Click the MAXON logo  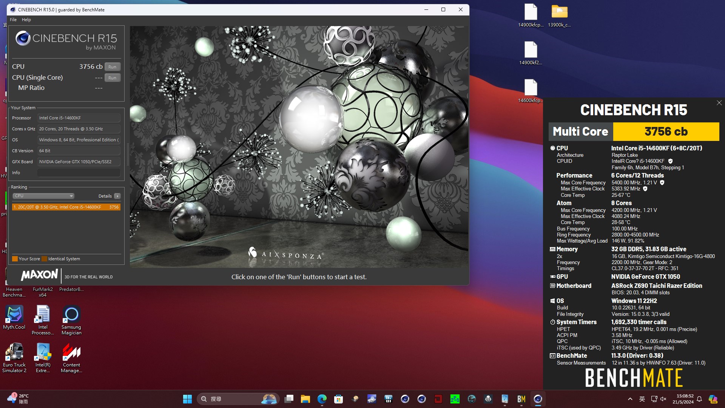coord(39,275)
